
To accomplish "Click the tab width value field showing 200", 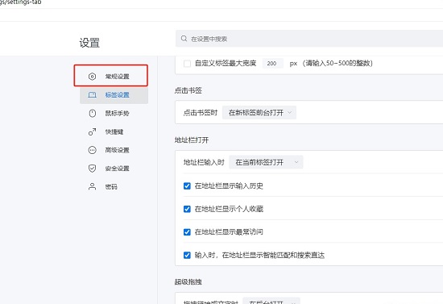I will coord(272,64).
